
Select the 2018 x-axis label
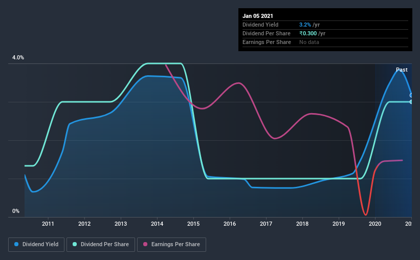pos(302,224)
